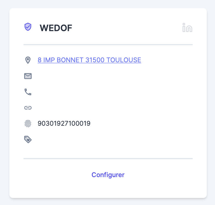Select the SIRET number 90301927100019
The image size is (215, 205).
[64, 124]
